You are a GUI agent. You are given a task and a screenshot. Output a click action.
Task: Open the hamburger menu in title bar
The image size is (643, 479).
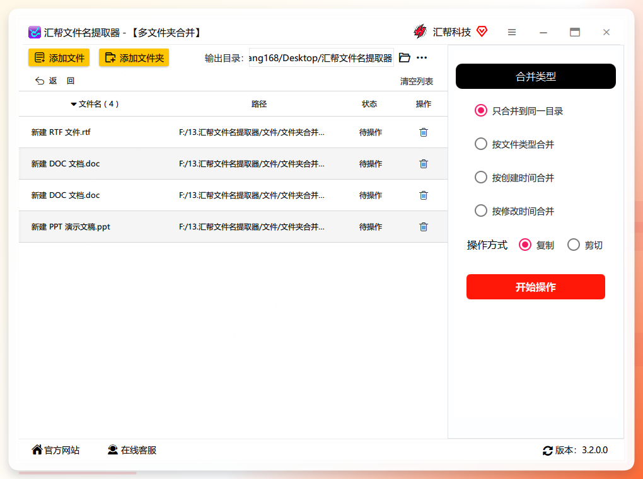click(x=512, y=32)
